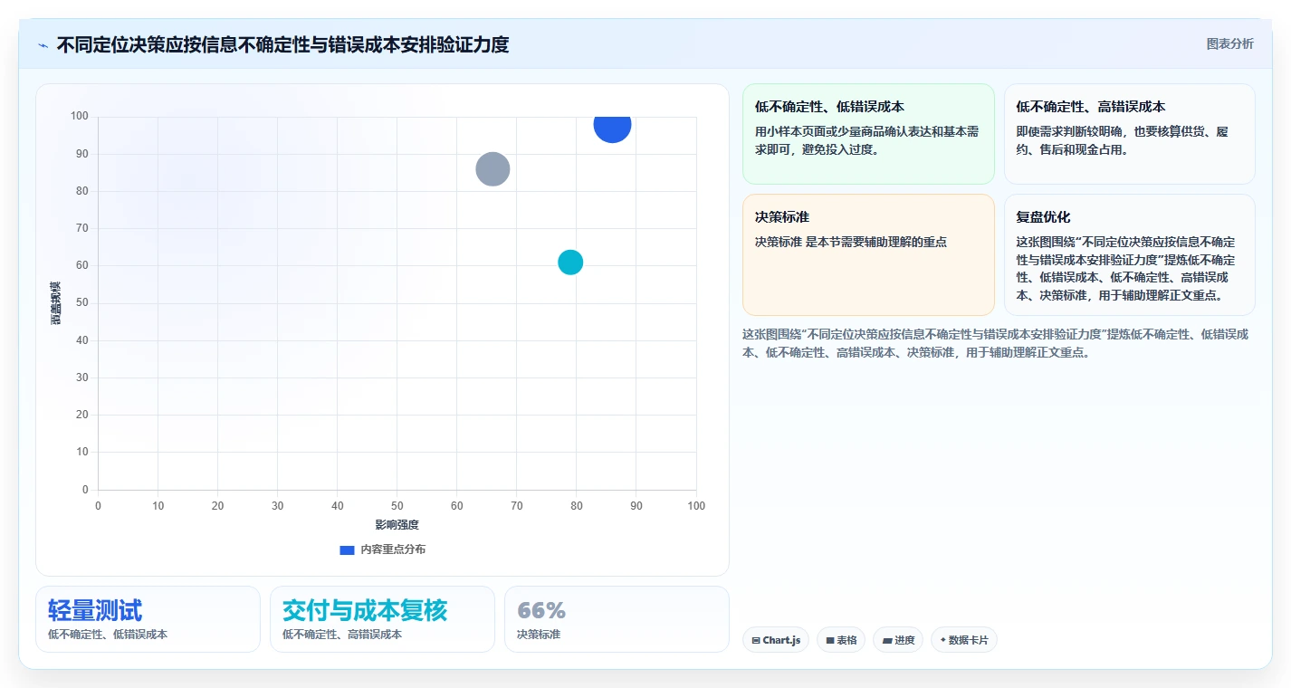Image resolution: width=1291 pixels, height=688 pixels.
Task: Open the 复盘优化 card
Action: pyautogui.click(x=1130, y=254)
